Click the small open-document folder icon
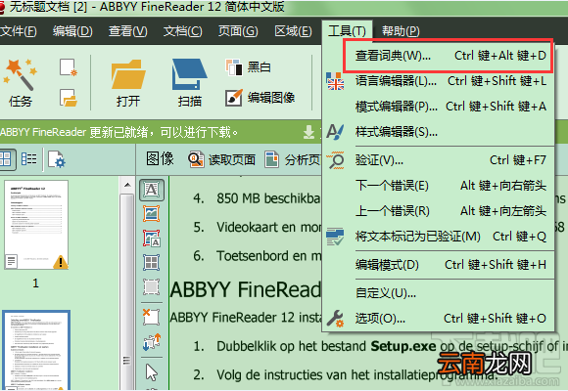568x391 pixels. point(69,98)
